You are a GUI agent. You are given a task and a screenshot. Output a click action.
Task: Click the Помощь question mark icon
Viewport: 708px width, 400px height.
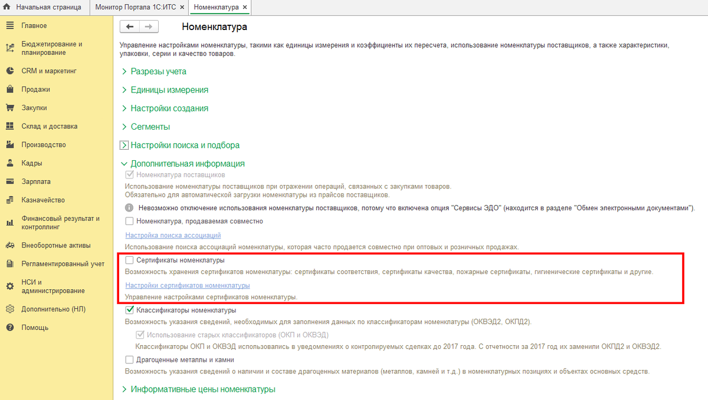point(9,327)
